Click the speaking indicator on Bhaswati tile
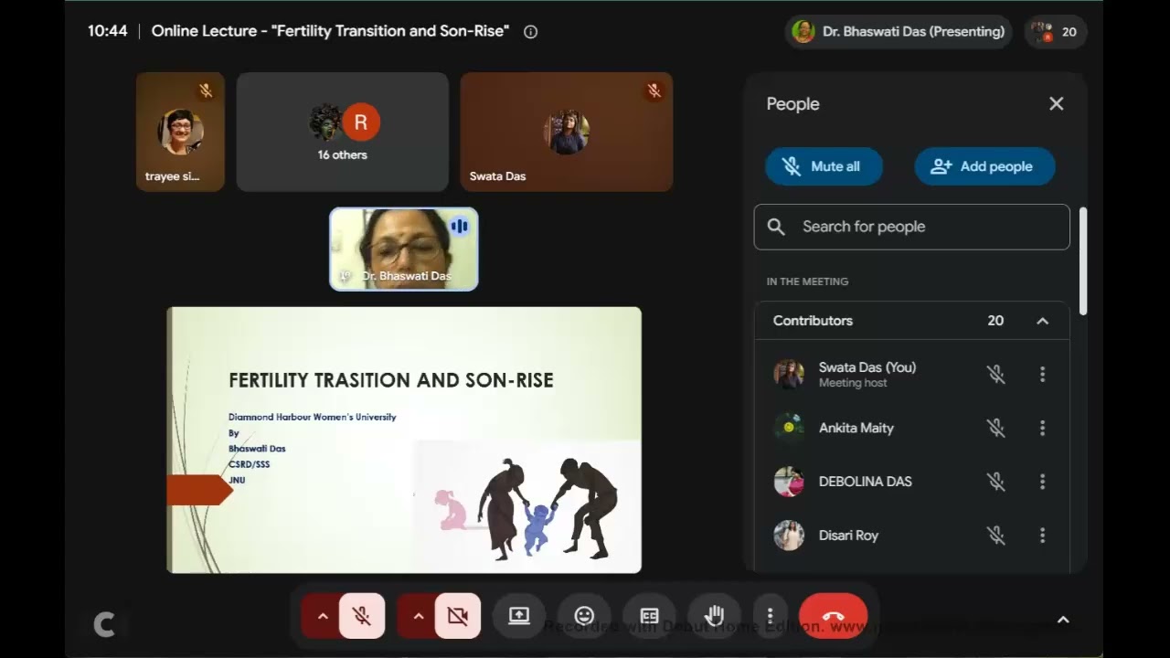 459,226
